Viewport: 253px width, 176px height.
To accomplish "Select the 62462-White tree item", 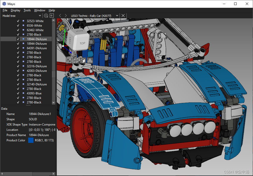I will click(35, 30).
